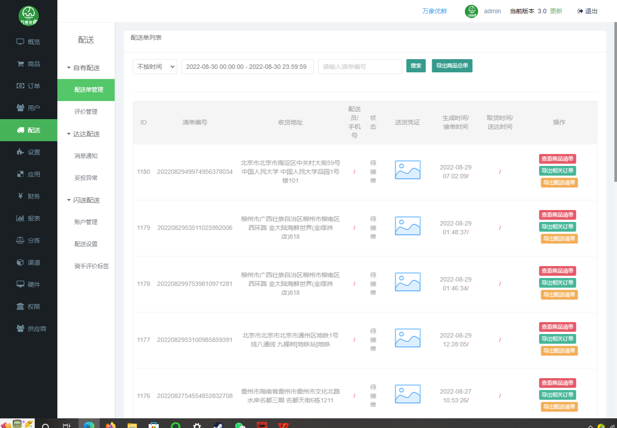The width and height of the screenshot is (617, 428).
Task: Open delivery proof thumbnail for order 1179
Action: (408, 226)
